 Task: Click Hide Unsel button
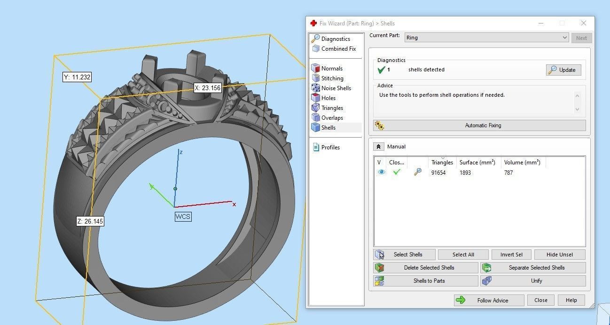point(560,255)
